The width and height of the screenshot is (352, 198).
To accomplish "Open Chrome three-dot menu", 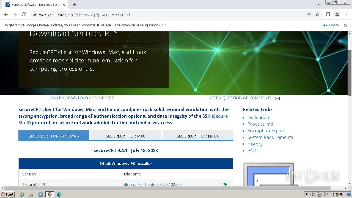I will [346, 14].
